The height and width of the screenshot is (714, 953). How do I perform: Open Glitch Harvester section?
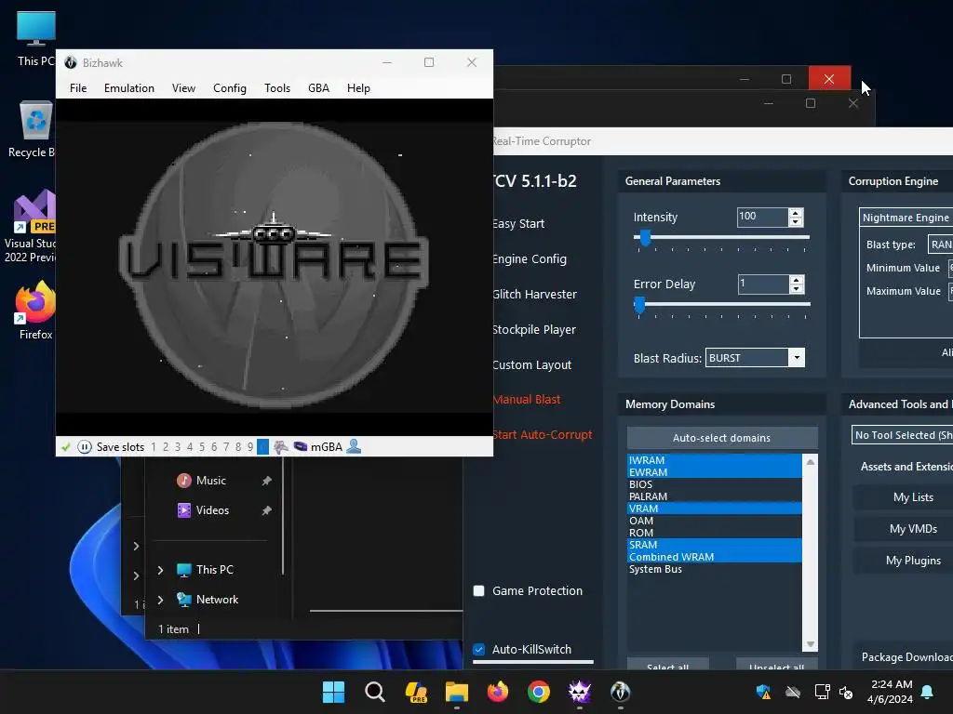[x=535, y=295]
